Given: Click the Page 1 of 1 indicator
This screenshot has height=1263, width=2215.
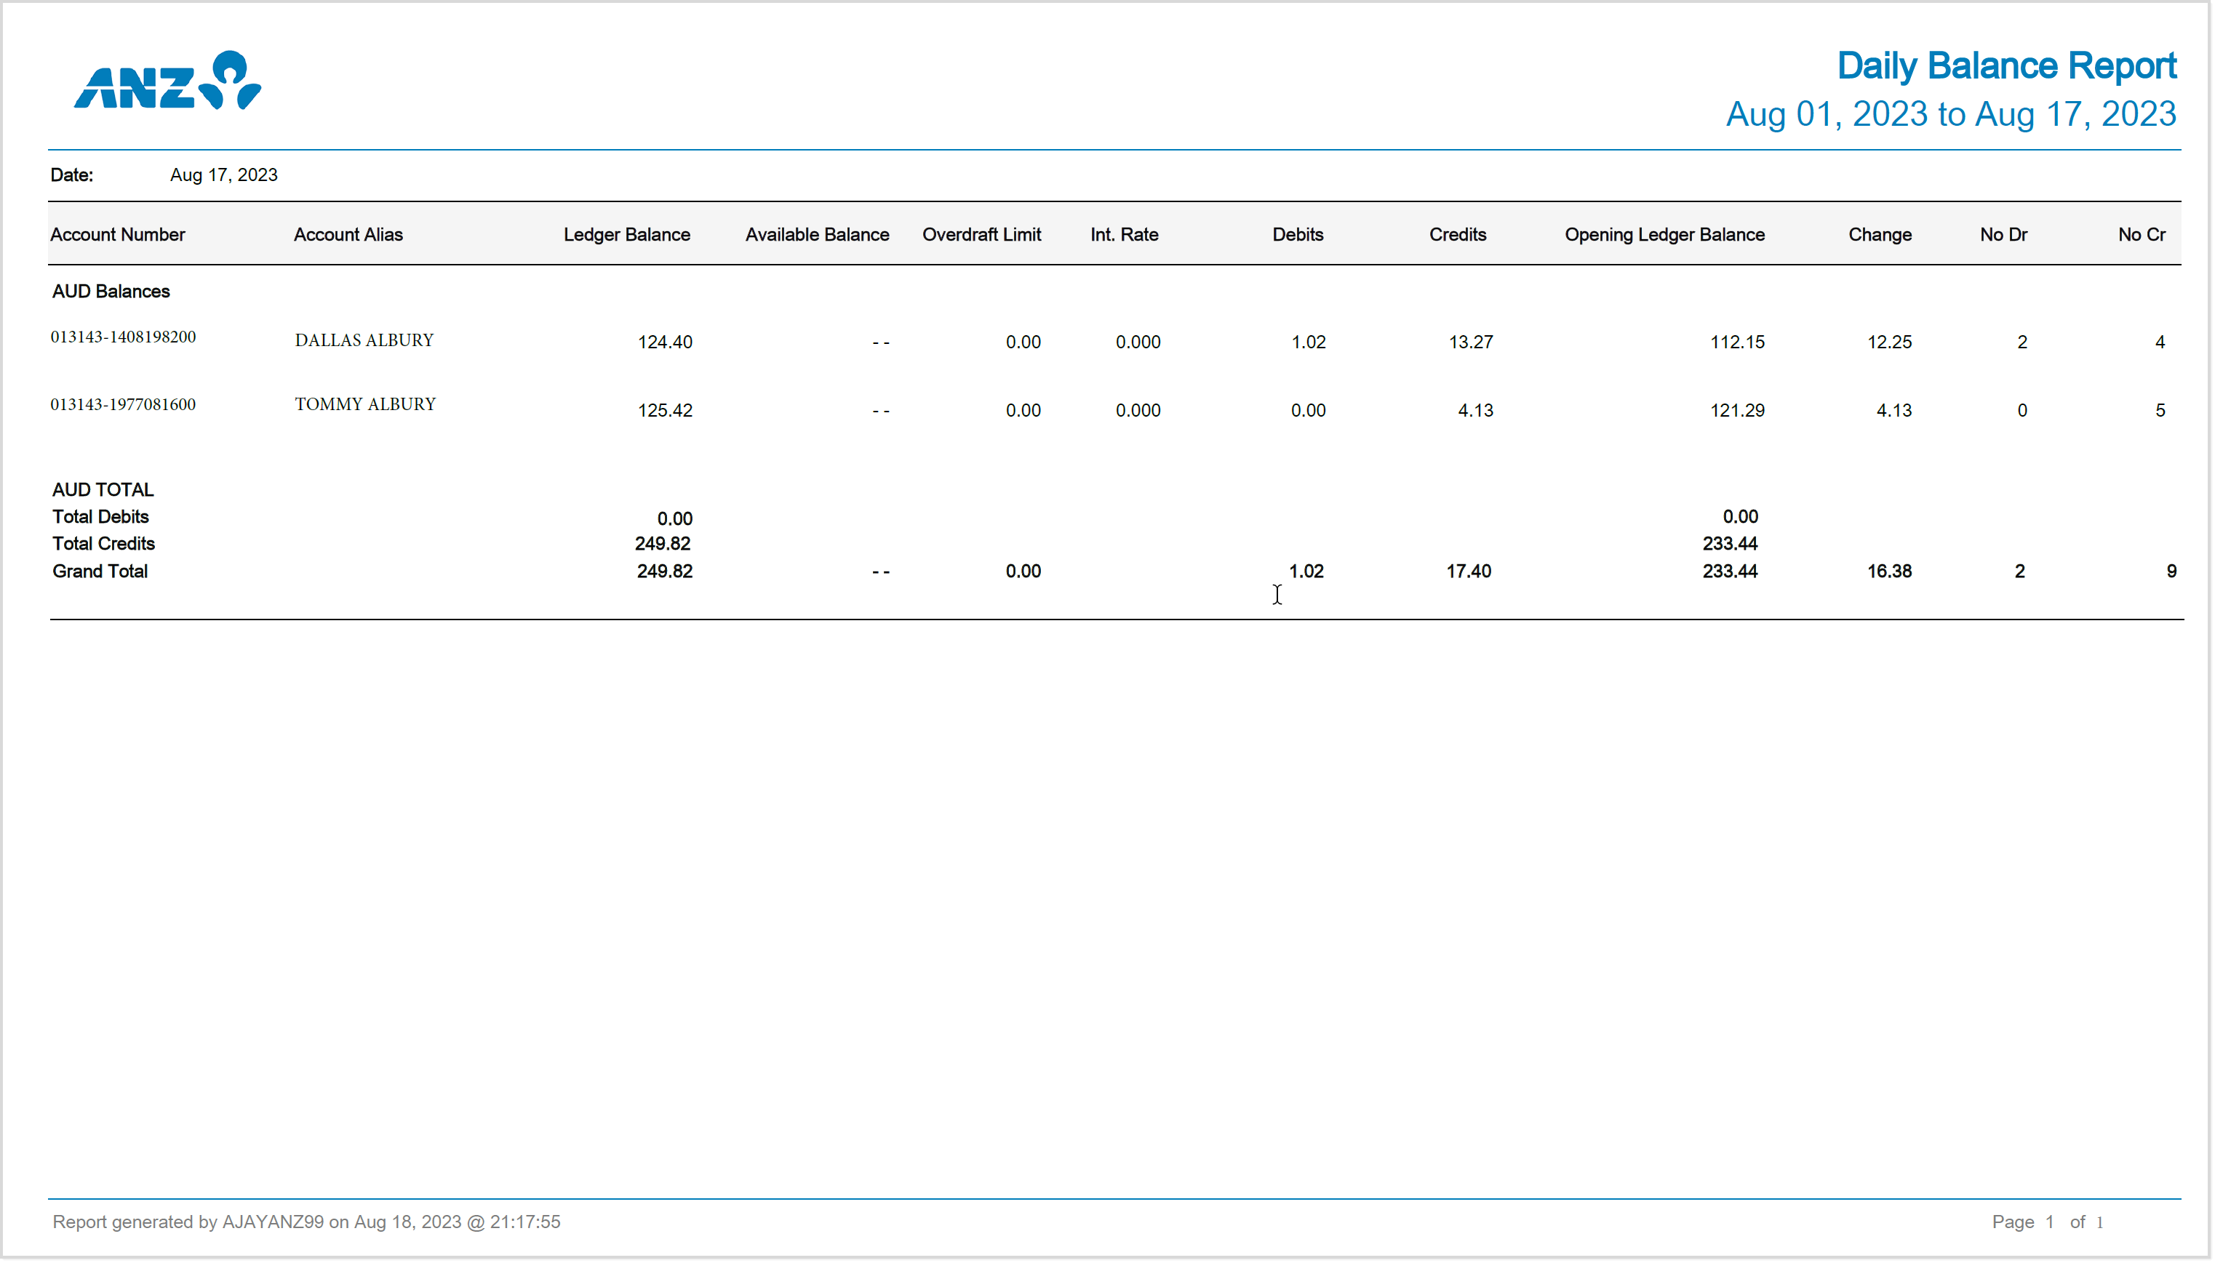Looking at the screenshot, I should [2047, 1222].
